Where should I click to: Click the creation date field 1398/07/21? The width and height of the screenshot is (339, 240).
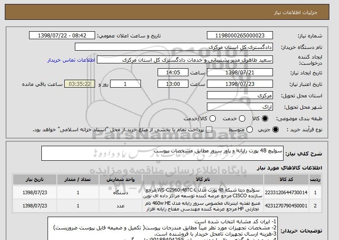click(x=240, y=72)
